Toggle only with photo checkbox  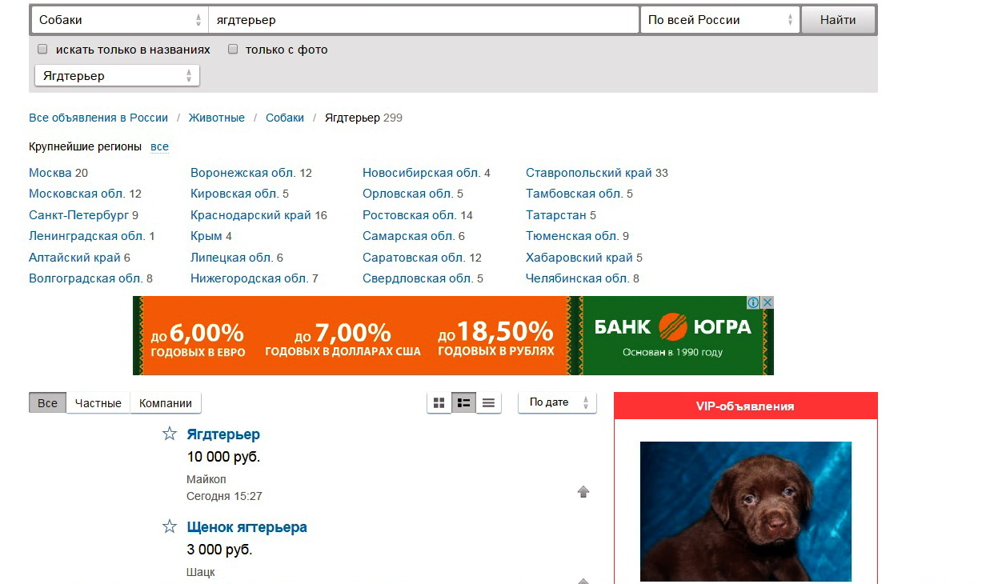click(233, 50)
